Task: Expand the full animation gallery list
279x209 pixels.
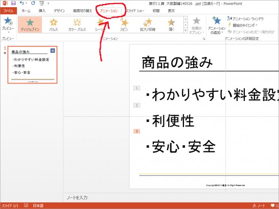Action: pyautogui.click(x=185, y=31)
